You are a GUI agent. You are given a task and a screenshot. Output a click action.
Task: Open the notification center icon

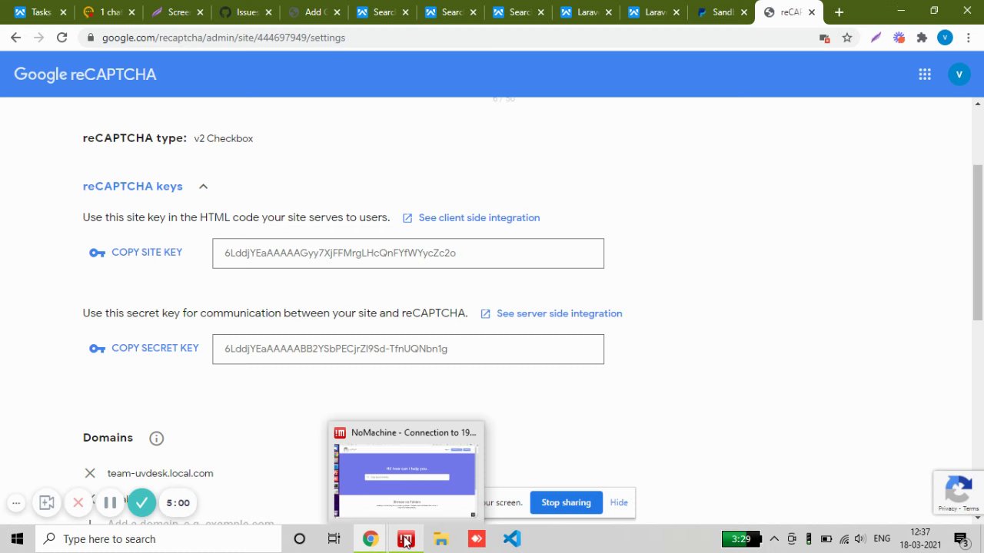pyautogui.click(x=961, y=539)
